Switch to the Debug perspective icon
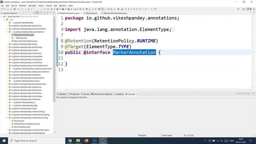 pos(254,9)
